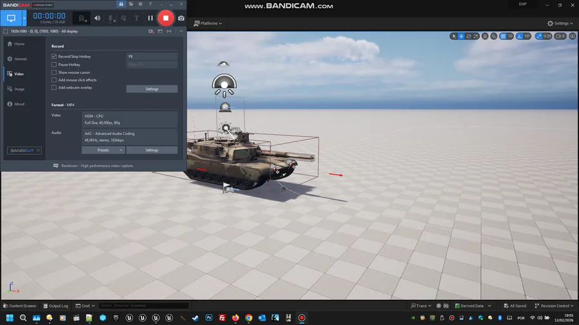Activate Rotate tool in viewport toolbar
This screenshot has width=579, height=325.
(x=468, y=36)
